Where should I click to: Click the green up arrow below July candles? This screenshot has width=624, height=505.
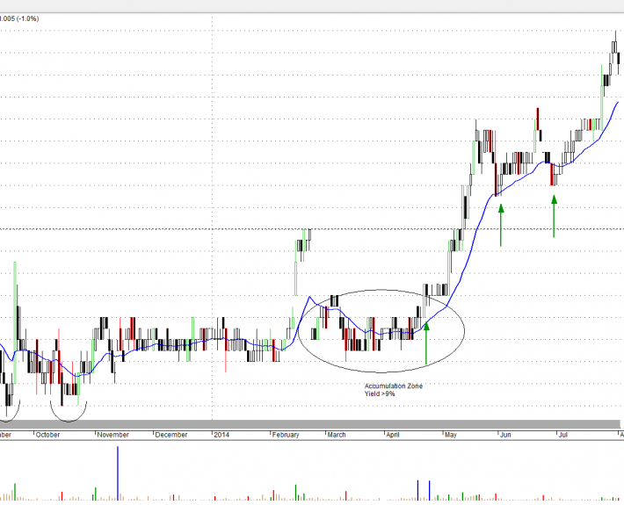point(554,215)
